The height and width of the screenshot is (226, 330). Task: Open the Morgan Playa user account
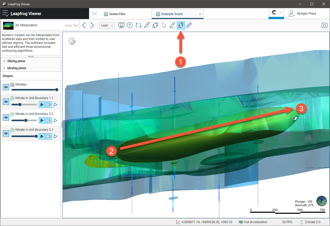[x=306, y=14]
